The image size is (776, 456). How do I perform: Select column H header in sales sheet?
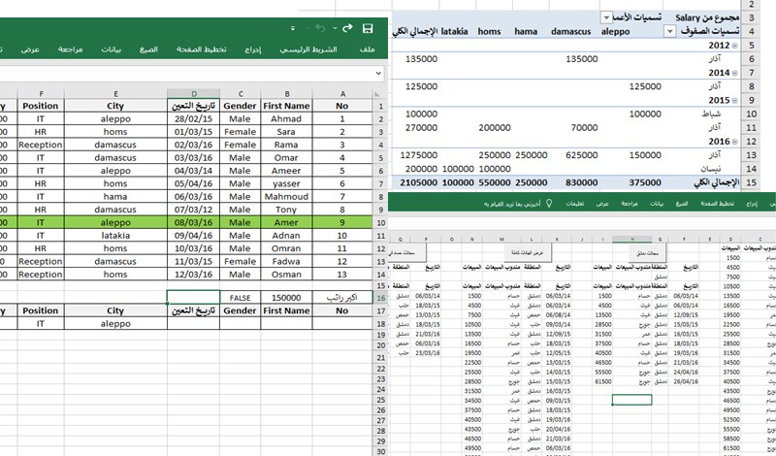632,239
